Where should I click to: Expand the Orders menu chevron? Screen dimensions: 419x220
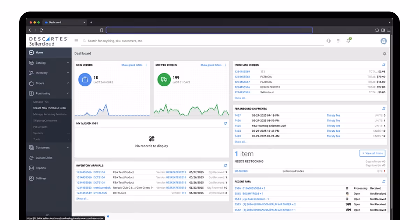click(68, 83)
